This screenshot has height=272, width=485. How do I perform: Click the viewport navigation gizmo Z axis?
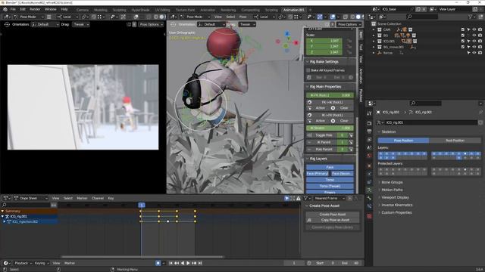click(287, 33)
